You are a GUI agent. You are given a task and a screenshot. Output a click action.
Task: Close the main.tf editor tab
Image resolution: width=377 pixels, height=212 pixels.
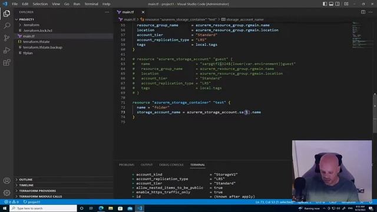pyautogui.click(x=143, y=12)
